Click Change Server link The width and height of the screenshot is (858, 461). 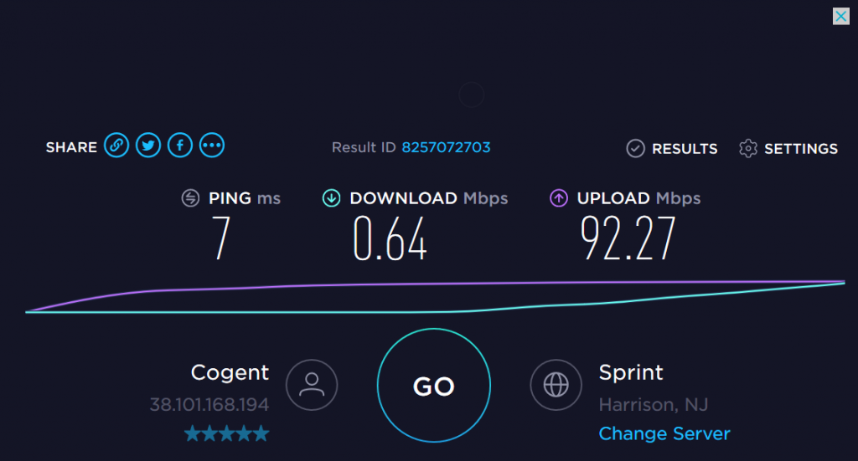664,433
